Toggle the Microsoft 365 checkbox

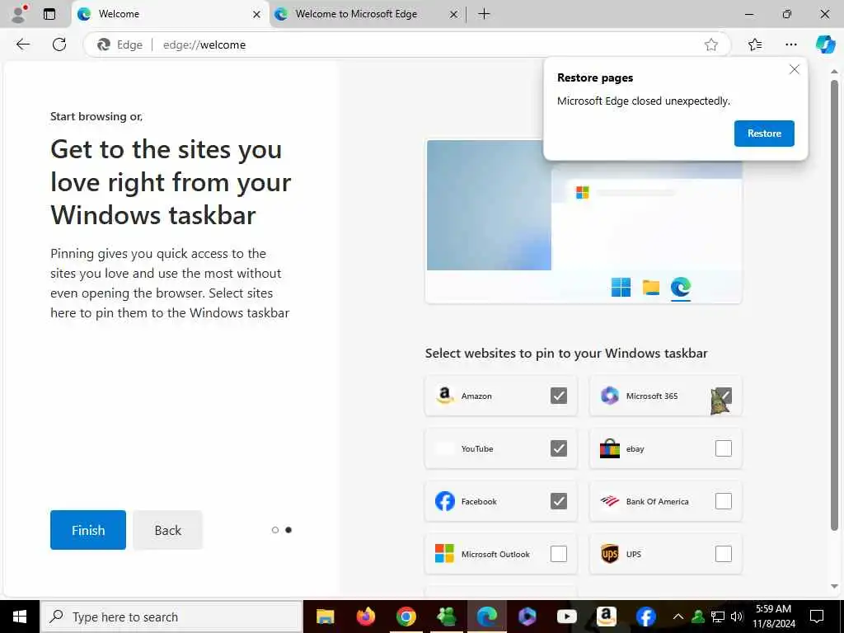(x=724, y=396)
